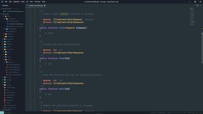Click the Split Editor icon
Screen dimensions: 203x114
(x=197, y=5)
